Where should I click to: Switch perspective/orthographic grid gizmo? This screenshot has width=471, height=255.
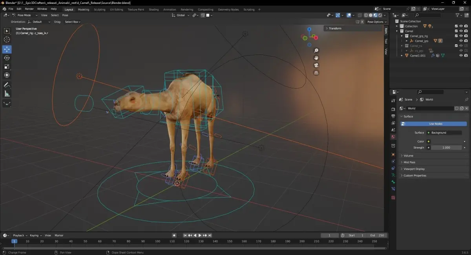point(316,73)
